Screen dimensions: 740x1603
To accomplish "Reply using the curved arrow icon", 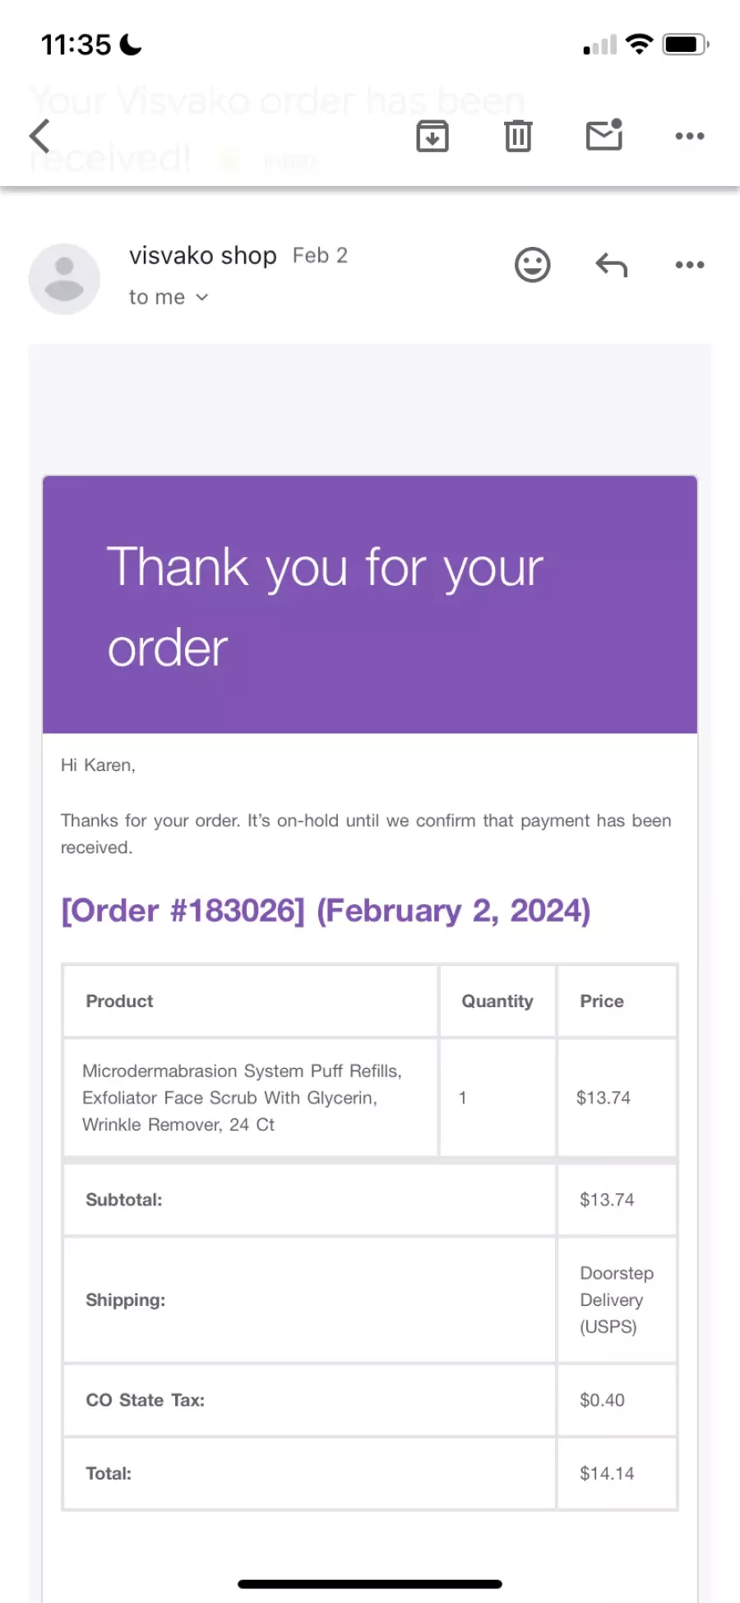I will (611, 265).
